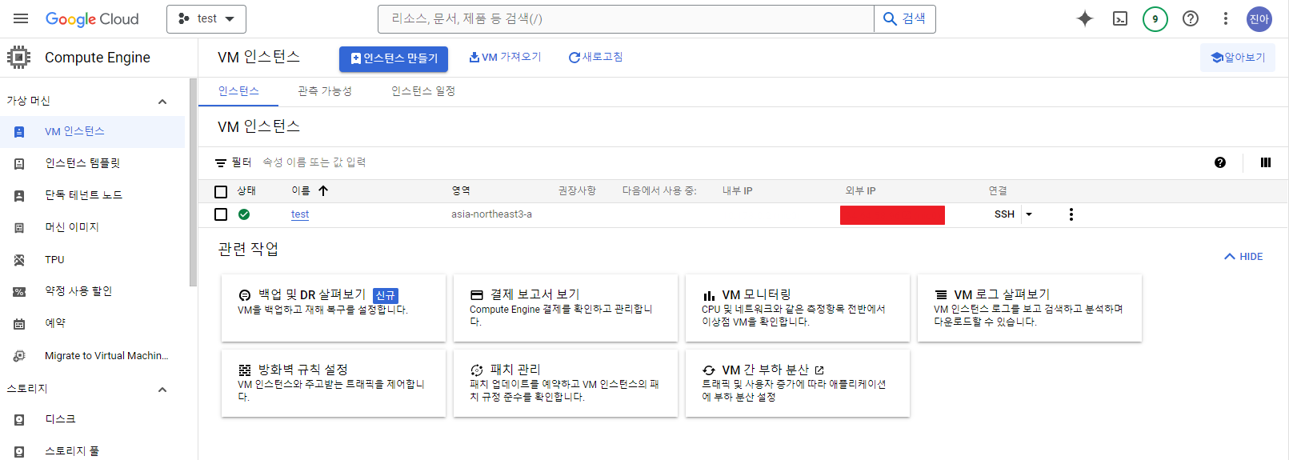Collapse the 스토리지 sidebar section

[162, 390]
